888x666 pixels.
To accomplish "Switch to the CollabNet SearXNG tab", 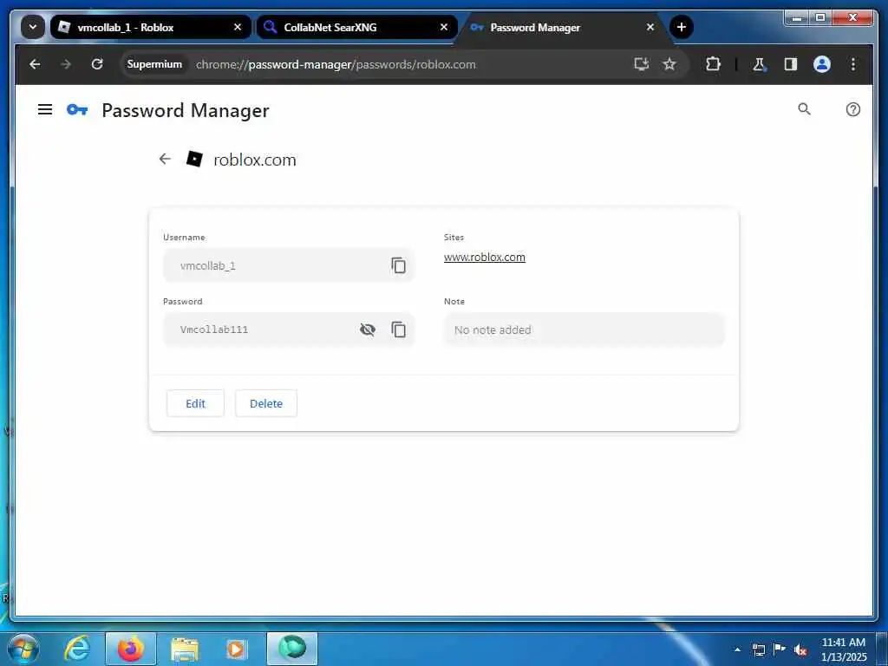I will pos(356,27).
